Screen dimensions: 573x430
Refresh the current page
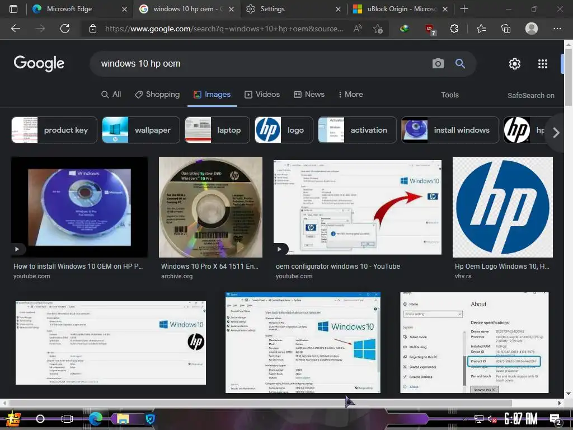click(x=65, y=29)
